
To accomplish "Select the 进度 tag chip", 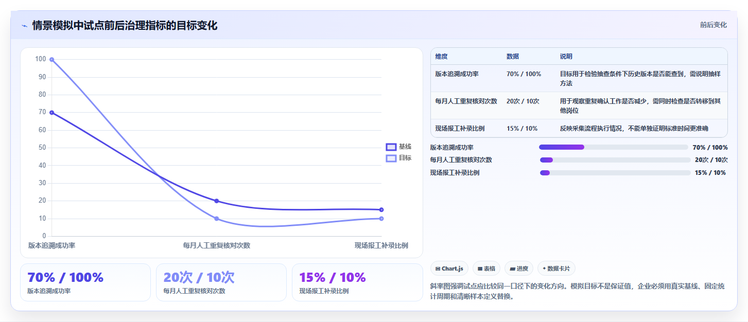I will click(519, 269).
